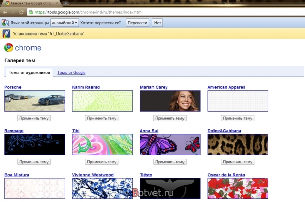Apply the Tibi theme button
Screen dimensions: 305x202
pyautogui.click(x=102, y=162)
